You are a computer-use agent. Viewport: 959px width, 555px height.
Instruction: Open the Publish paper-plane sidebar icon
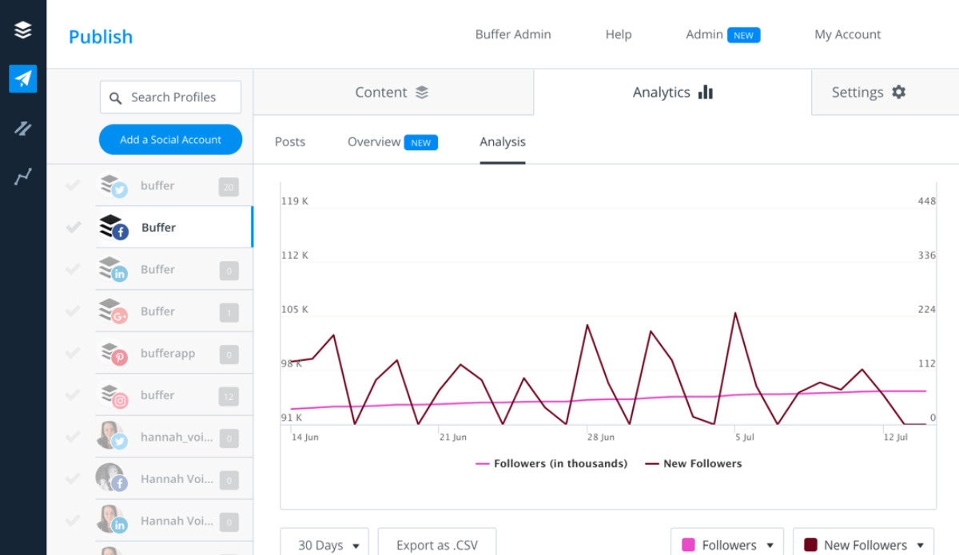click(x=23, y=79)
